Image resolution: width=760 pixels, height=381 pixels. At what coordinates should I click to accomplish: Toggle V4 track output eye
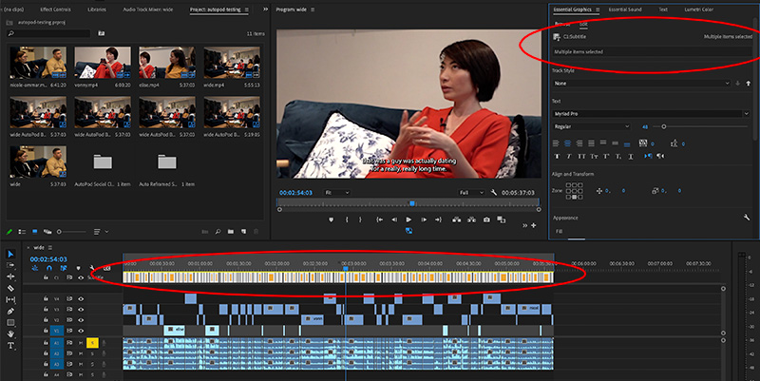81,299
